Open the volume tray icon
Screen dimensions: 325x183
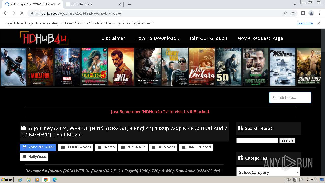click(289, 180)
